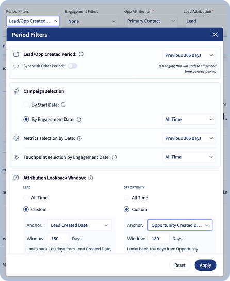Open info tooltip for By Start Date
230x281 pixels.
click(x=63, y=105)
